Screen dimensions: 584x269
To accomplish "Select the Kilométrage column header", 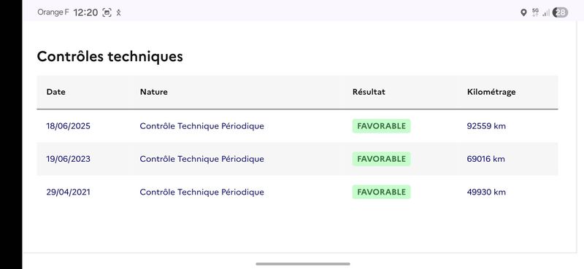I will click(491, 92).
